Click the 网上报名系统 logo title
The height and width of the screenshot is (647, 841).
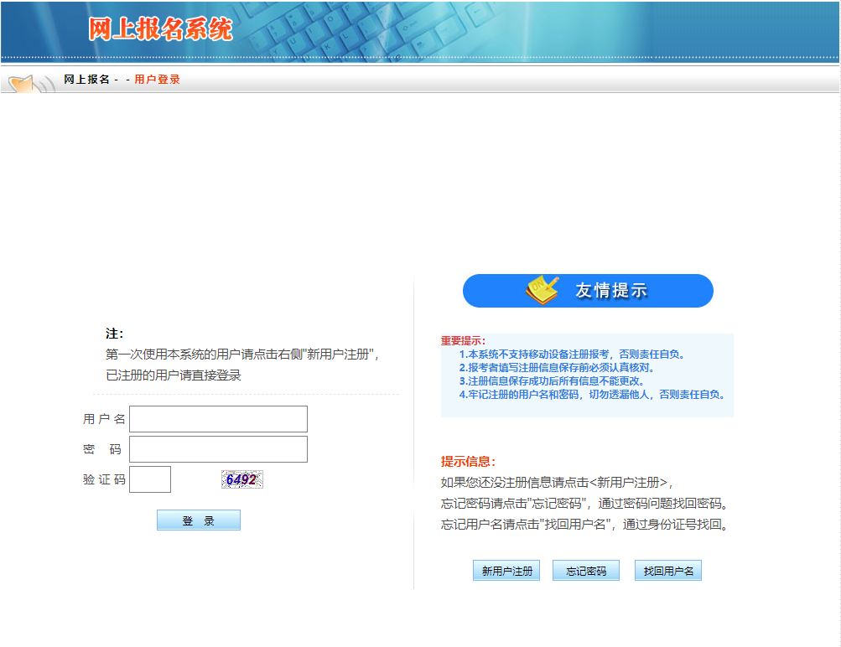click(160, 28)
